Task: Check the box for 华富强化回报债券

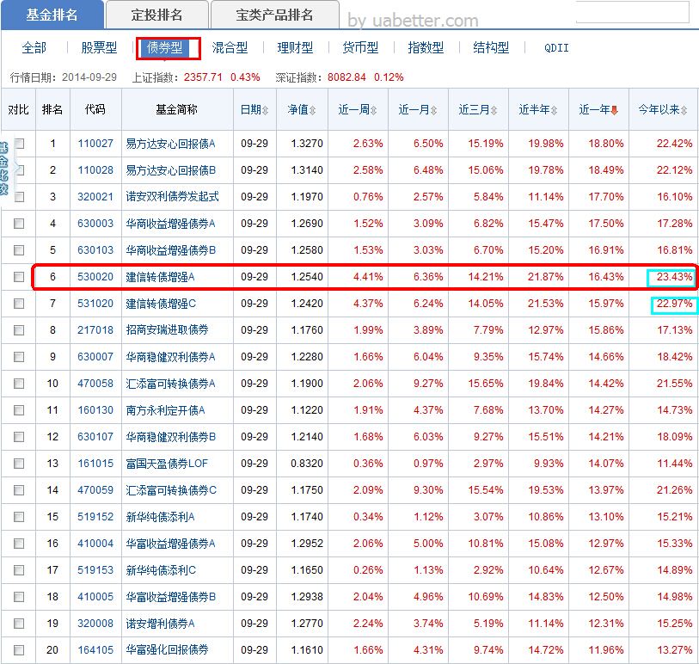Action: tap(19, 650)
